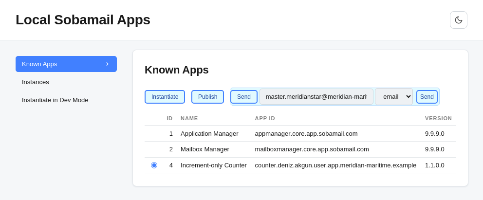
Task: Open the email type dropdown
Action: click(x=394, y=97)
